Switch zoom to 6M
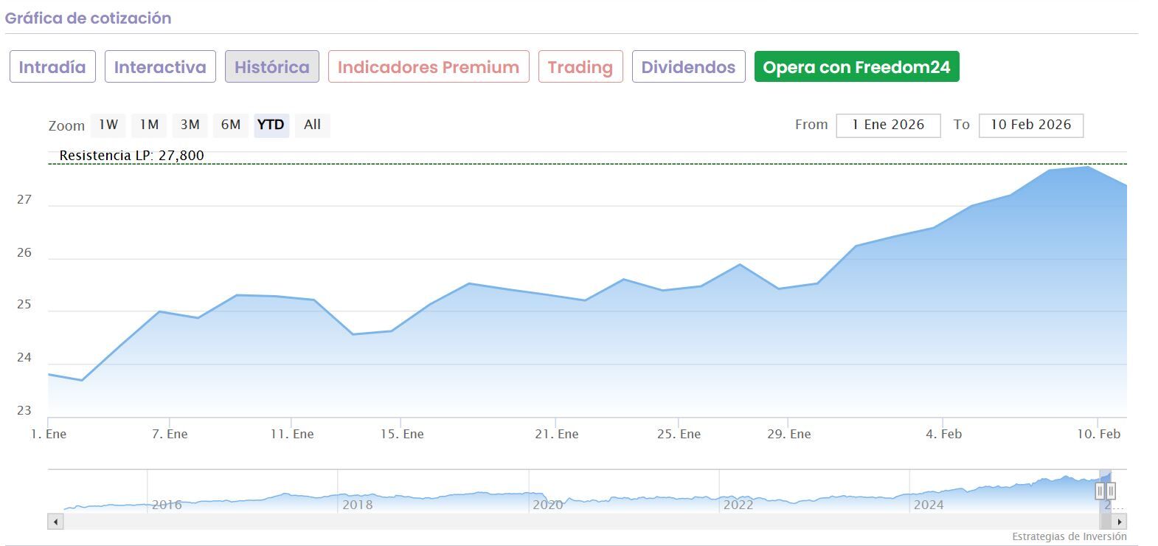Screen dimensions: 1158x546 (x=231, y=125)
